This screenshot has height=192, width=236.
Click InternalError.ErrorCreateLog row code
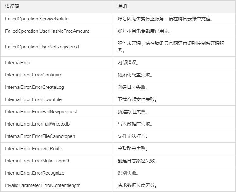(x=34, y=87)
